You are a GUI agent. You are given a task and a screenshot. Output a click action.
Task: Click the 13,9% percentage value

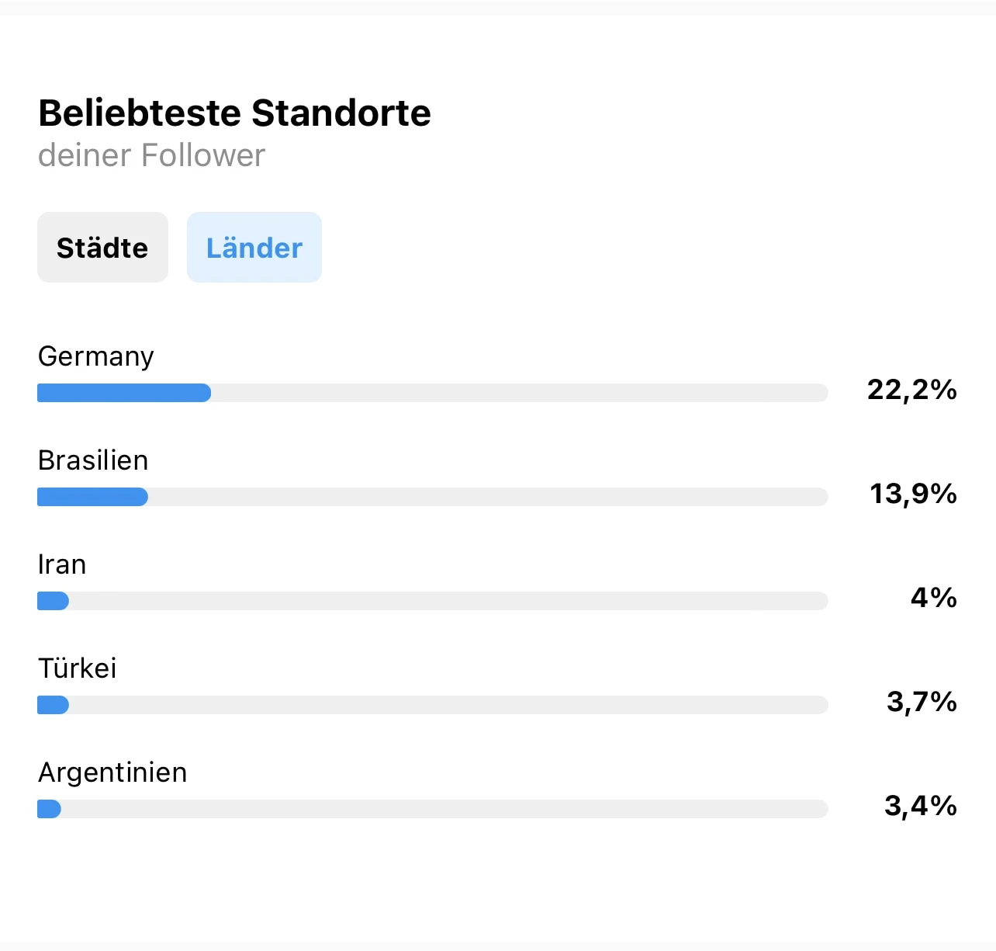pyautogui.click(x=913, y=495)
